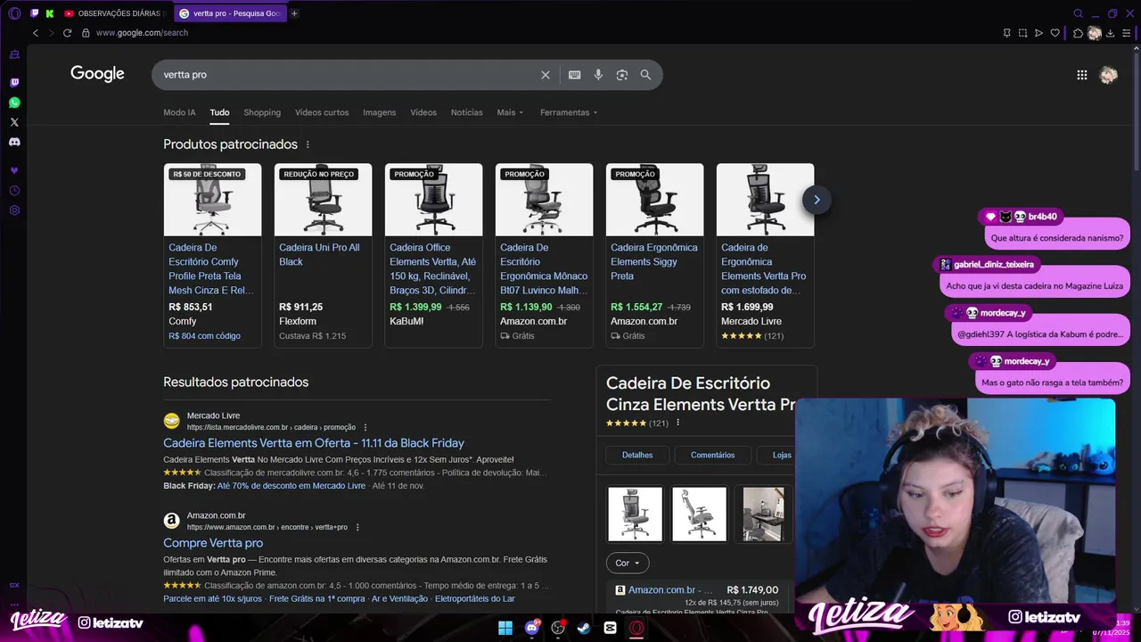Open Discord from the taskbar
Screen dimensions: 1141x642
click(x=532, y=628)
